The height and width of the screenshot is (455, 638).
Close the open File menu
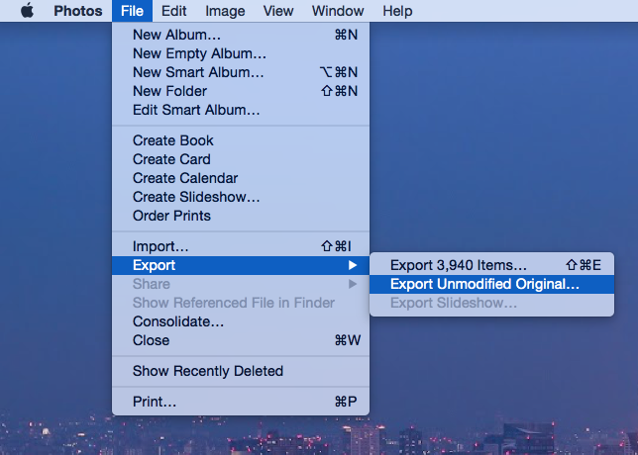coord(132,11)
